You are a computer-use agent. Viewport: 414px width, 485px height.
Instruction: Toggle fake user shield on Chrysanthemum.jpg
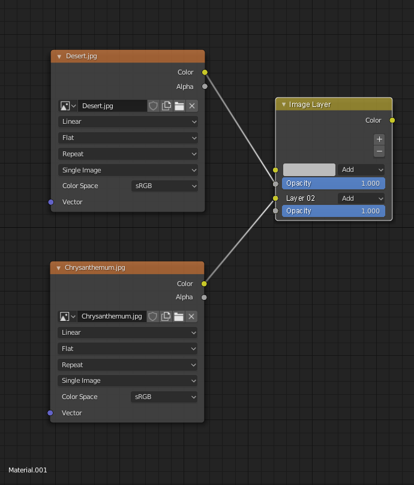[x=152, y=317]
